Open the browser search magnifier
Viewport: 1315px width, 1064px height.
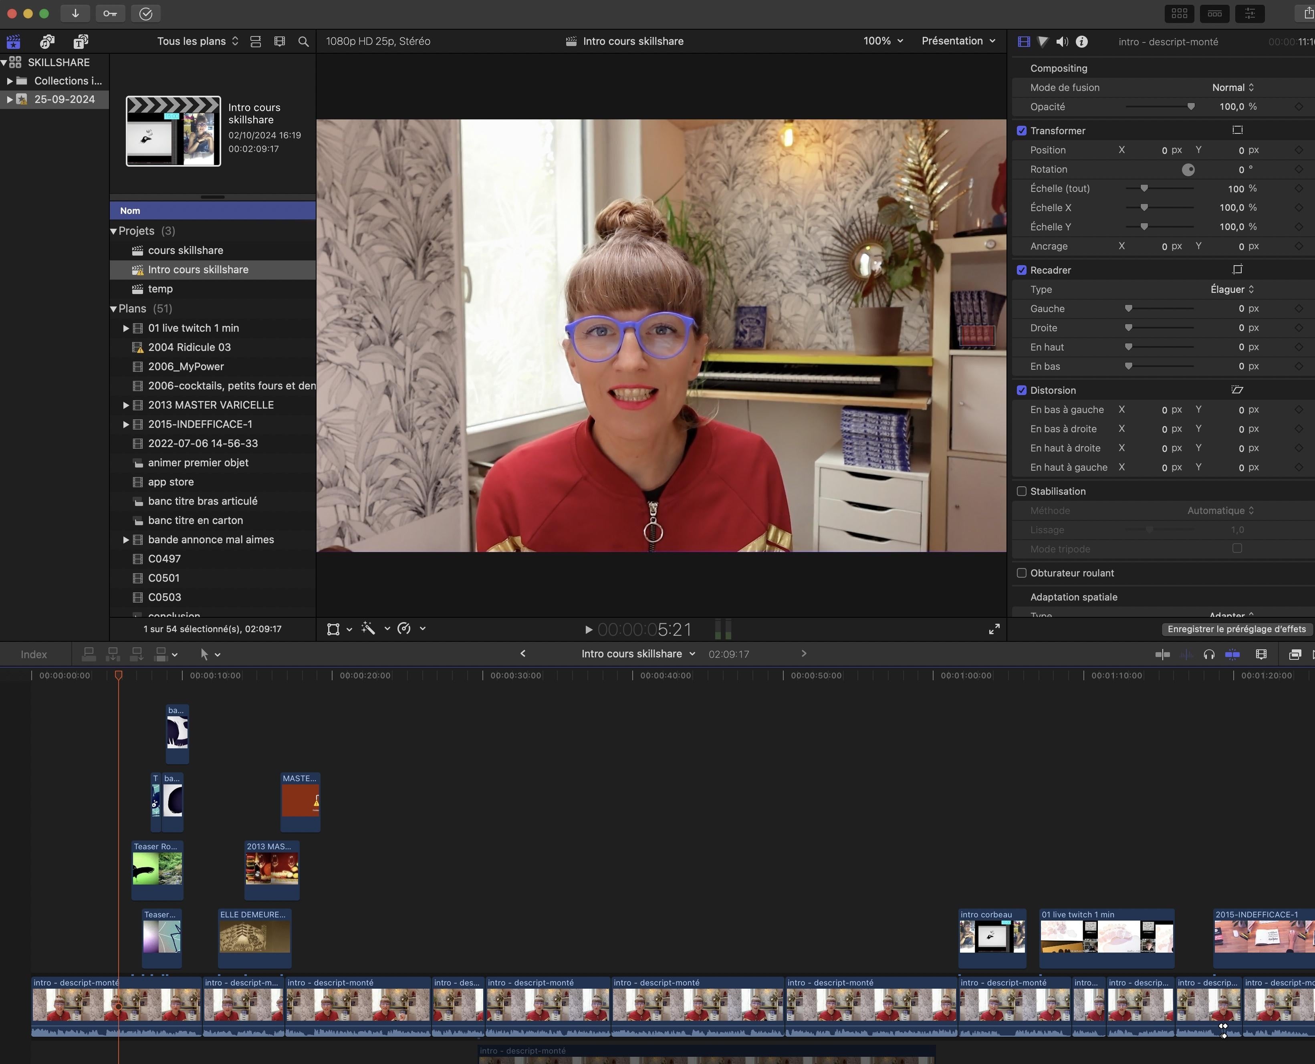[x=303, y=42]
